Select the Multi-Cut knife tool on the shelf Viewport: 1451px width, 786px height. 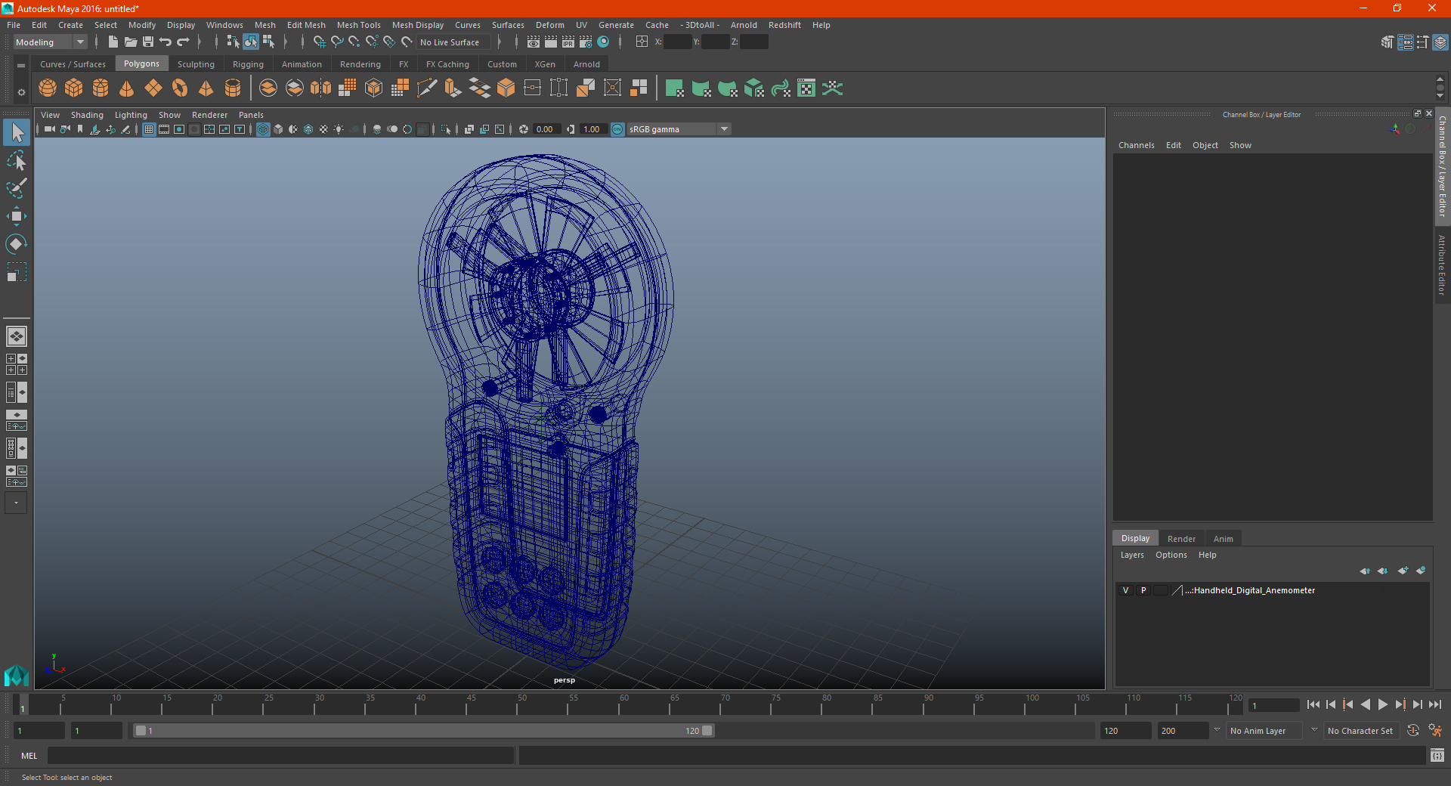(427, 88)
